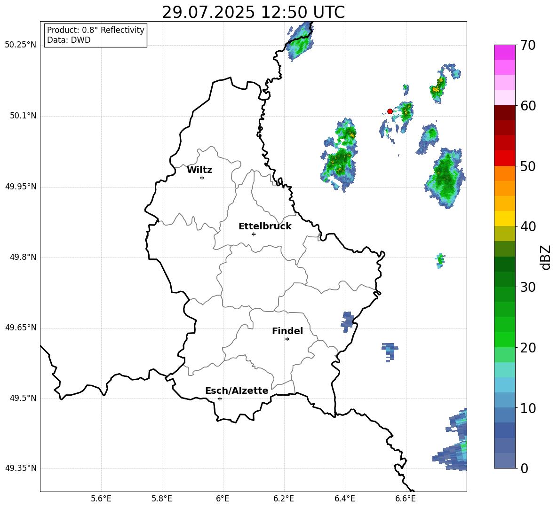The width and height of the screenshot is (557, 508).
Task: Click the 49.65°N latitude label
Action: click(x=21, y=327)
